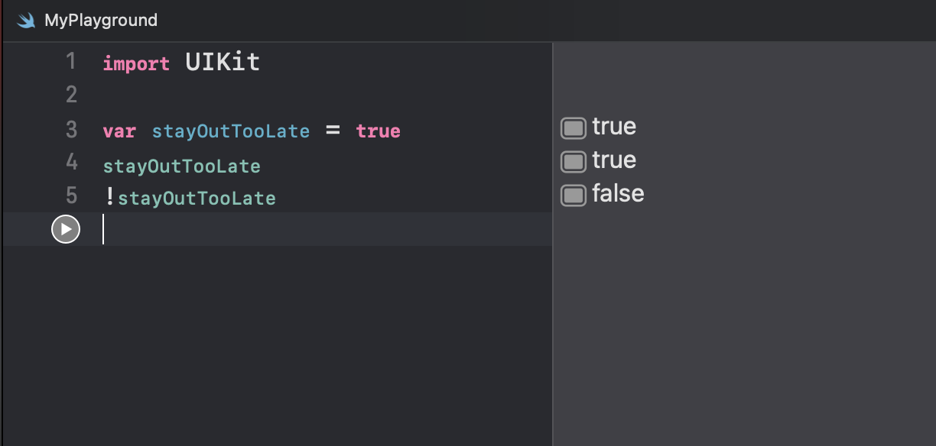The width and height of the screenshot is (936, 446).
Task: Toggle Quick Look icon beside second true result
Action: click(x=573, y=161)
